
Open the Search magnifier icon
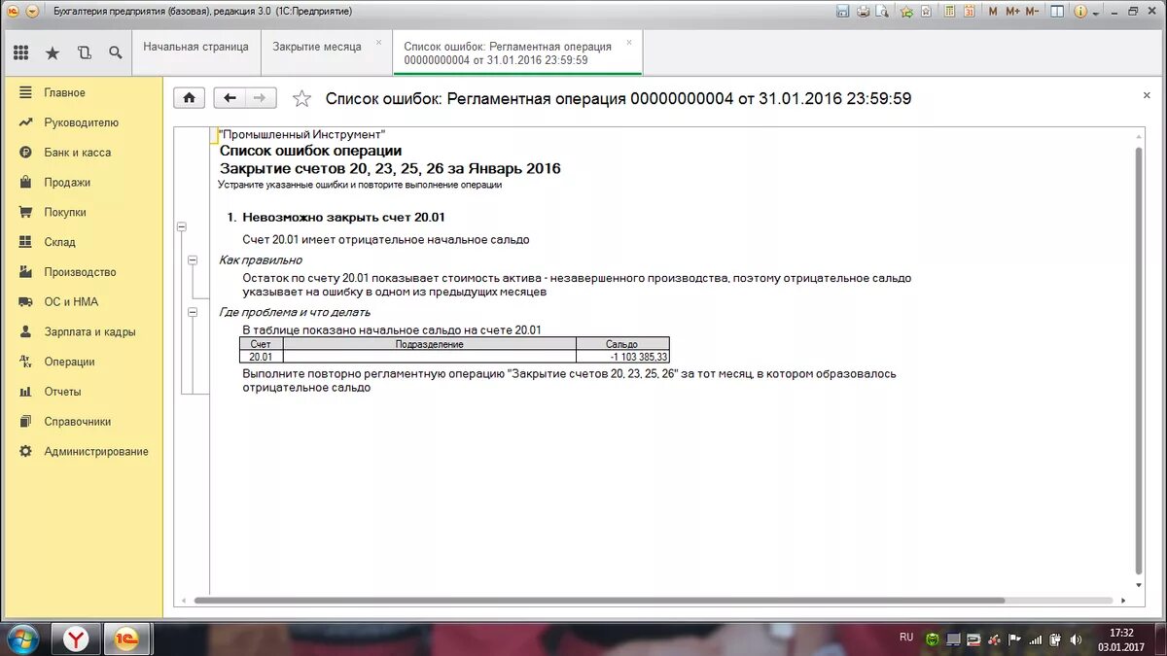115,52
